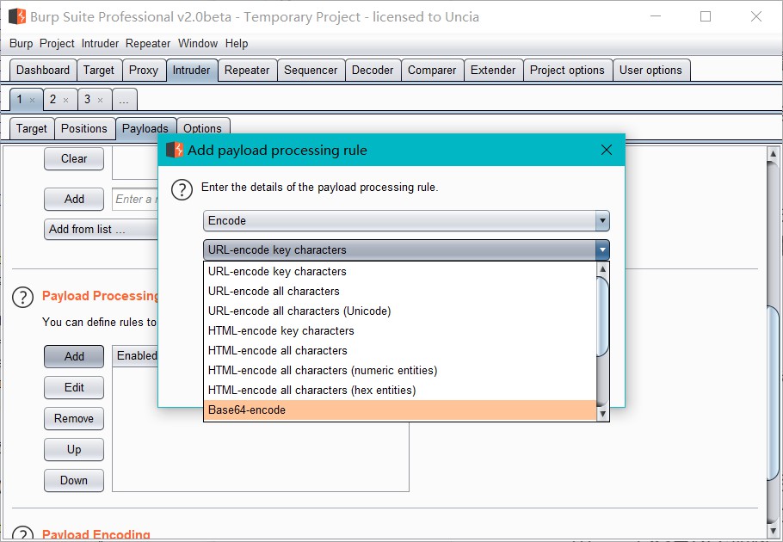This screenshot has height=542, width=783.
Task: Open the Help menu
Action: [237, 43]
